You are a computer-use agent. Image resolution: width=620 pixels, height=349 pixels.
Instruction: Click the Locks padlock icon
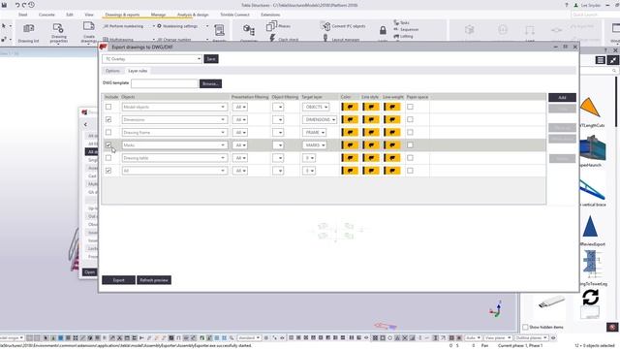tap(383, 30)
